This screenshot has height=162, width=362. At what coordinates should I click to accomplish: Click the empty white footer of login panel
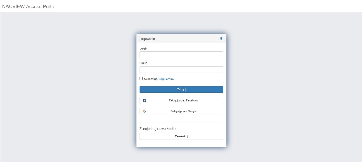point(181,144)
